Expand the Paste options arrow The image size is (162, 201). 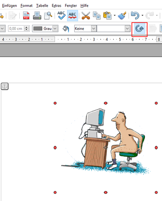pos(115,15)
